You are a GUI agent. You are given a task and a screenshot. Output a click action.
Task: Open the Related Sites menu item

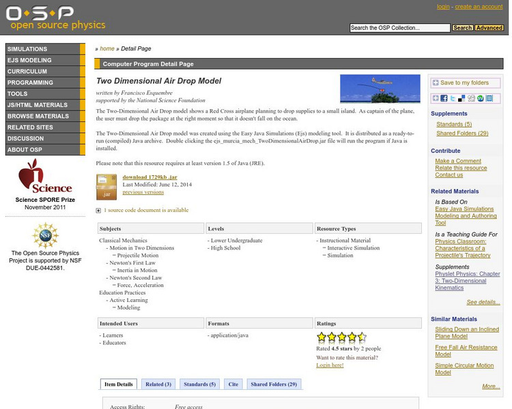coord(45,127)
